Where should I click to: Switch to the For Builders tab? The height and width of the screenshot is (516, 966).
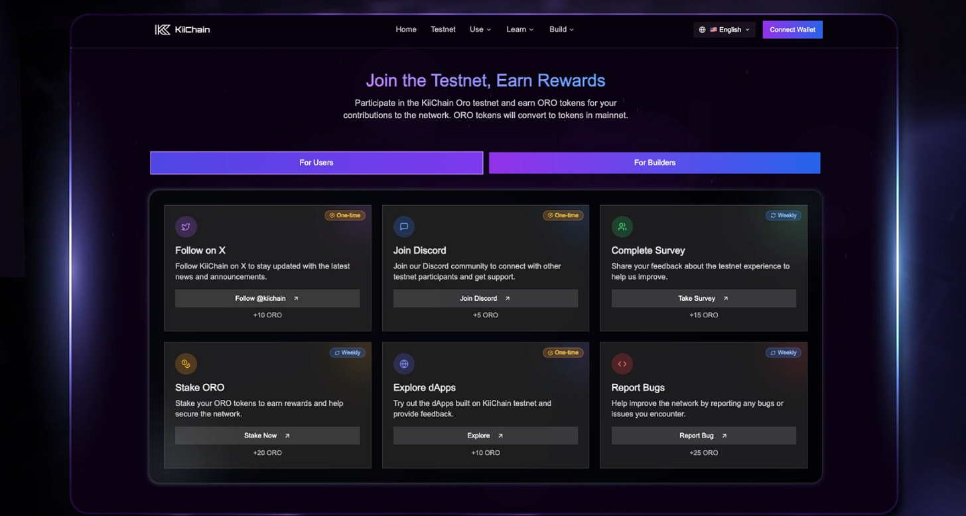(655, 163)
